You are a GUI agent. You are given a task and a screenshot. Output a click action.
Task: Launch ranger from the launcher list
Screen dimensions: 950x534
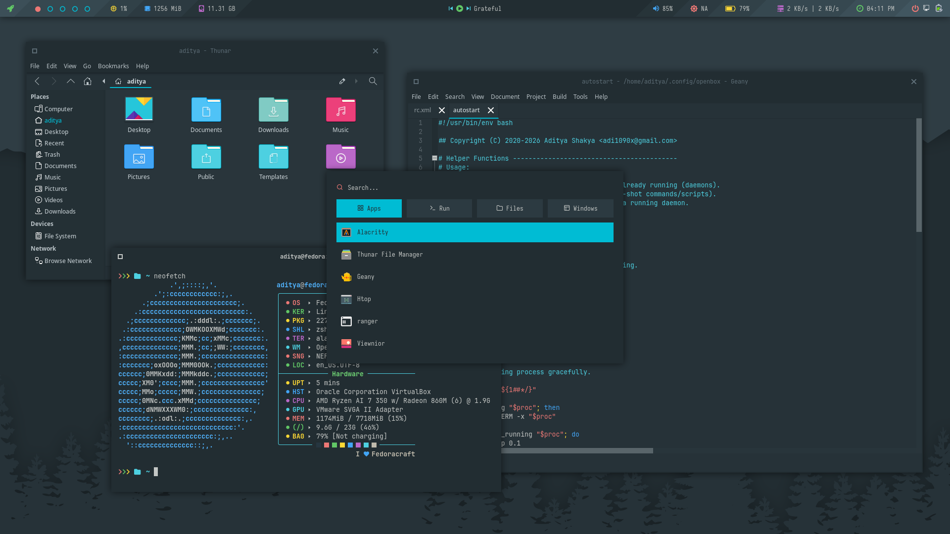(475, 321)
